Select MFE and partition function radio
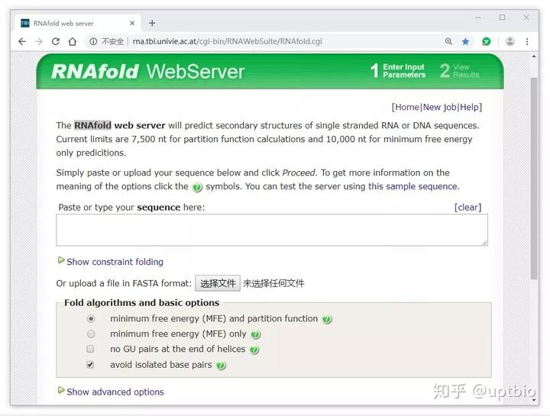 coord(91,318)
